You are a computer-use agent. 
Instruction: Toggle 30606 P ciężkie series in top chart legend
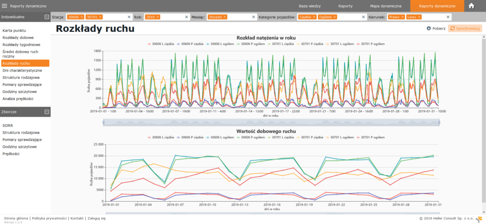tap(190, 44)
